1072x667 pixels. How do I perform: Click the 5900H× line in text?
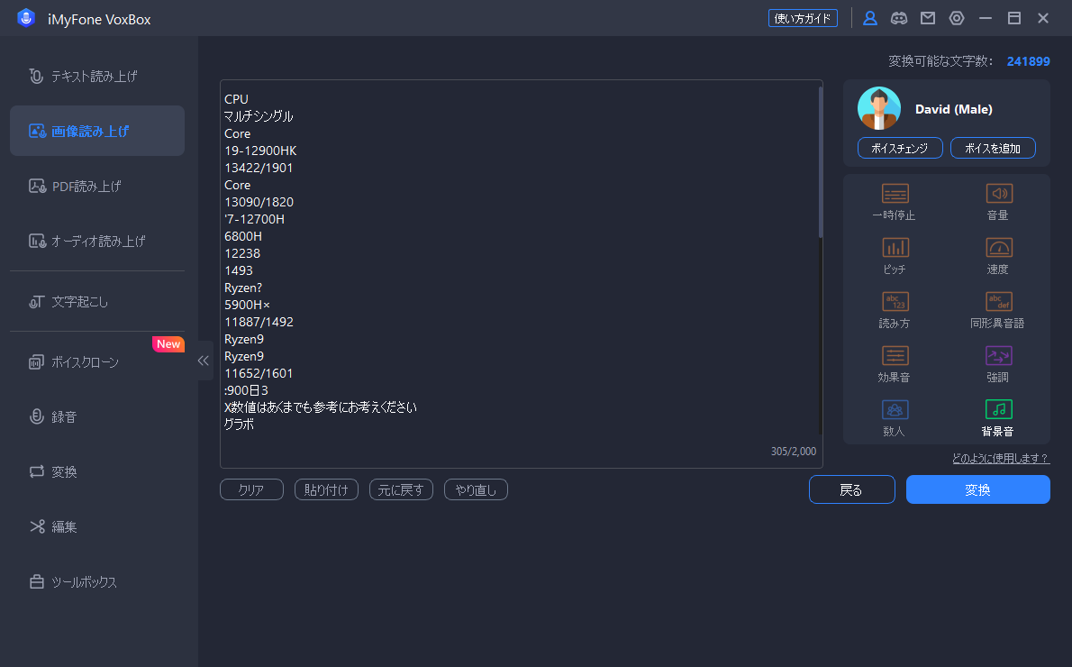(247, 305)
